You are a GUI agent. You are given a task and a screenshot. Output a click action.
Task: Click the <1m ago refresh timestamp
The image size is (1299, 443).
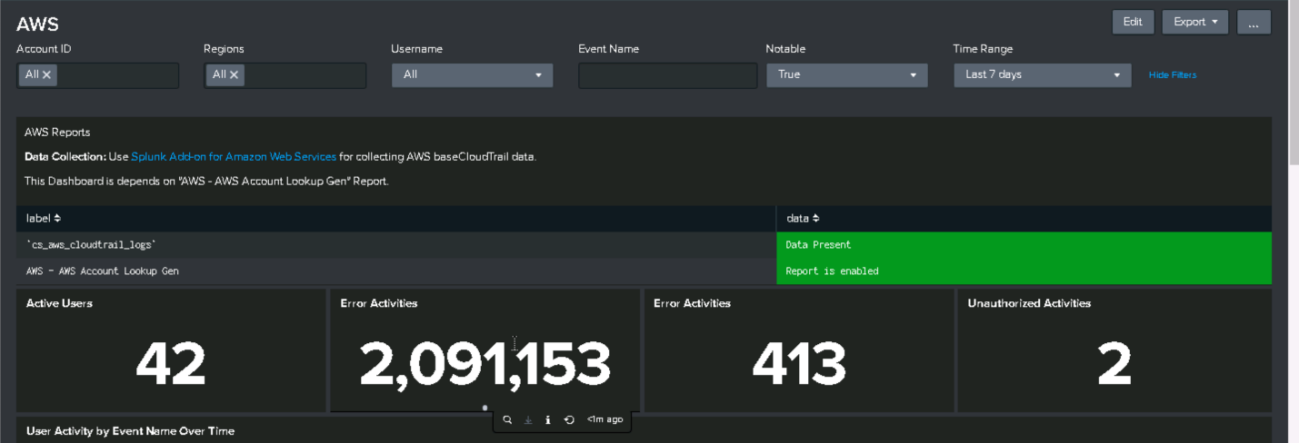point(605,419)
